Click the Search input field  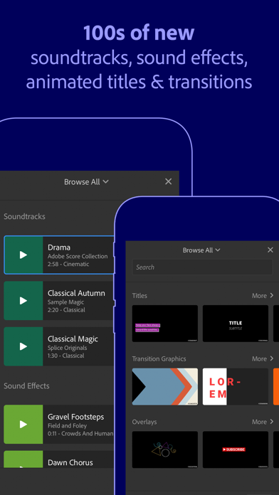(x=202, y=267)
